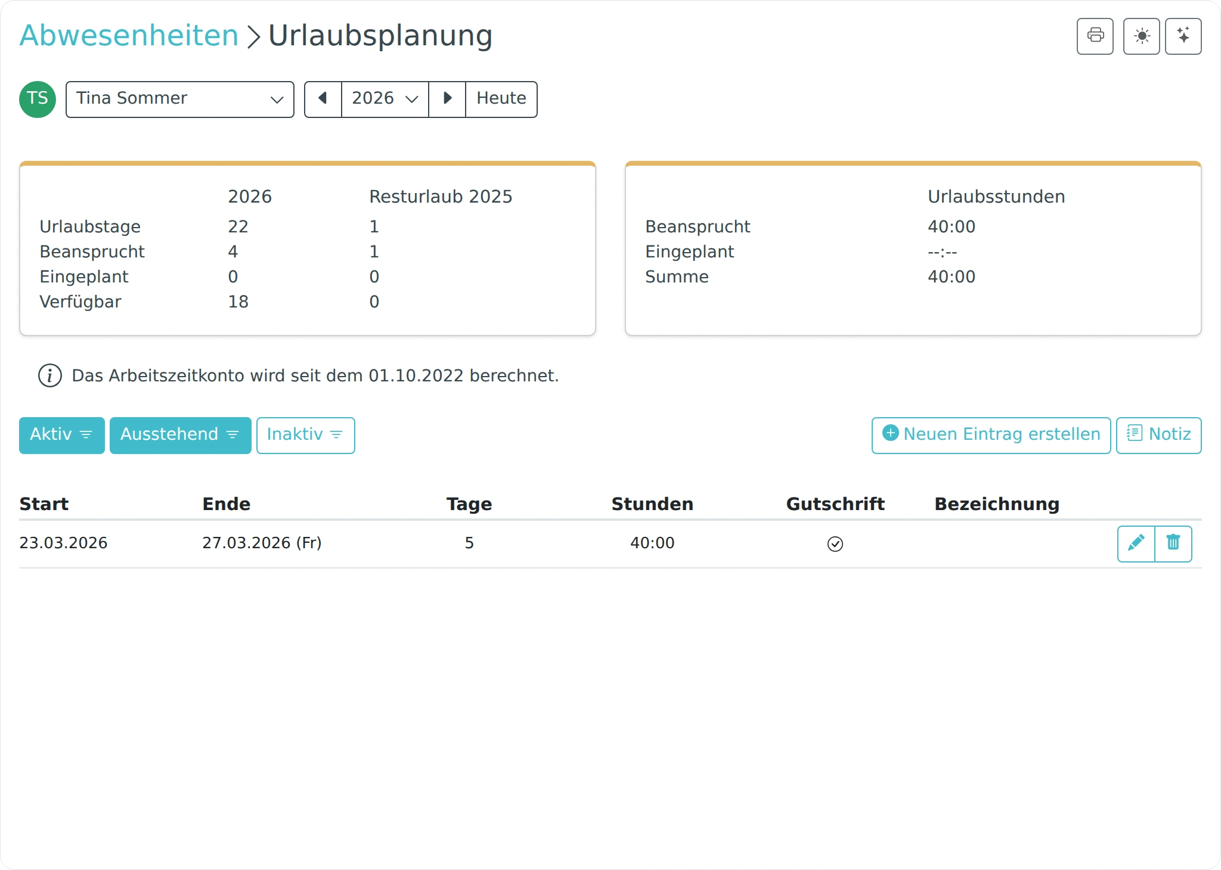Image resolution: width=1221 pixels, height=870 pixels.
Task: Click the Urlaubsstunden heading
Action: [996, 197]
